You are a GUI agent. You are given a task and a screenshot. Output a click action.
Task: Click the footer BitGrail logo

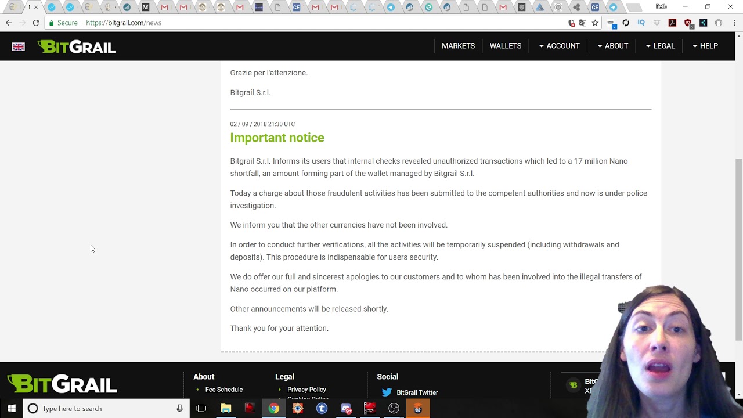(x=62, y=384)
